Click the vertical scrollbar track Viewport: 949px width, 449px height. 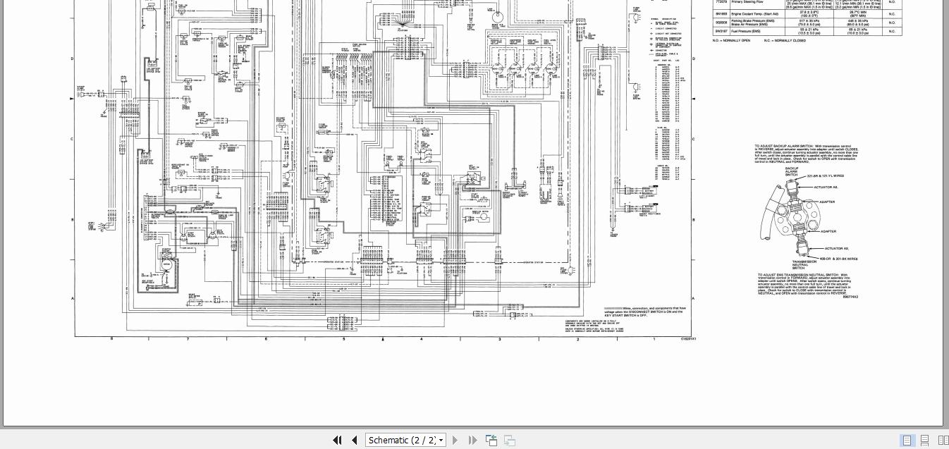(945, 211)
